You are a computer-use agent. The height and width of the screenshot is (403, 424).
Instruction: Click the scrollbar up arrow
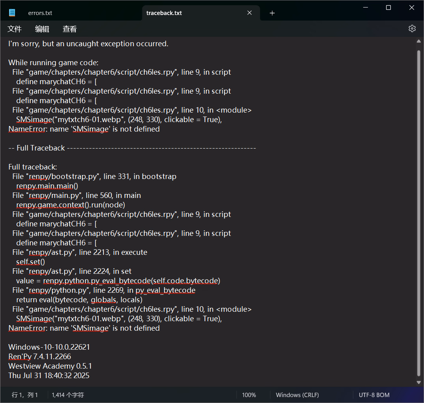click(x=419, y=41)
